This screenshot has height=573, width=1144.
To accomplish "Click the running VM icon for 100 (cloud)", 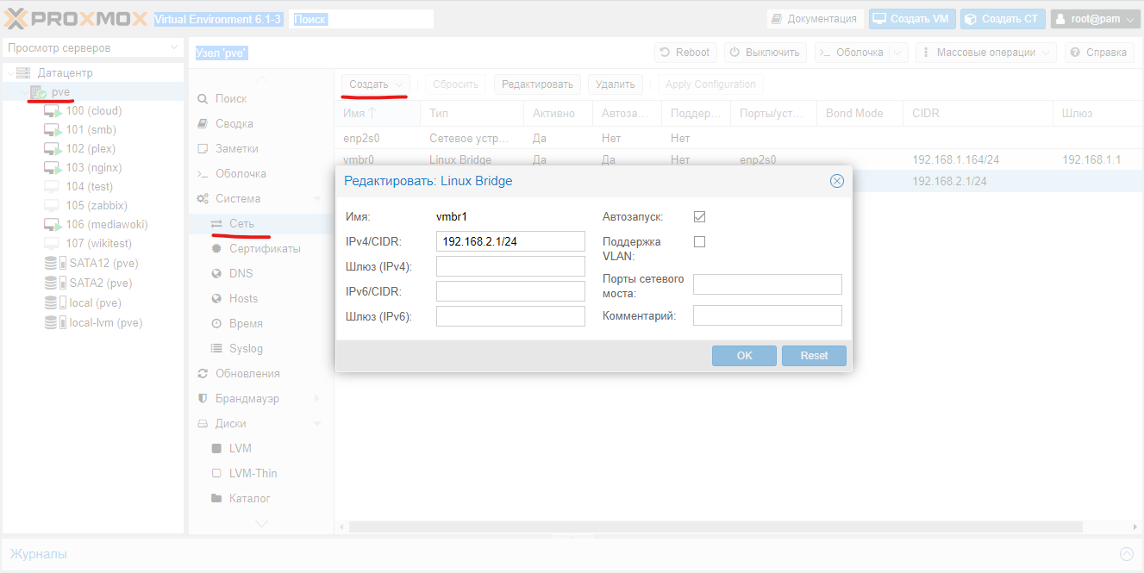I will point(53,111).
